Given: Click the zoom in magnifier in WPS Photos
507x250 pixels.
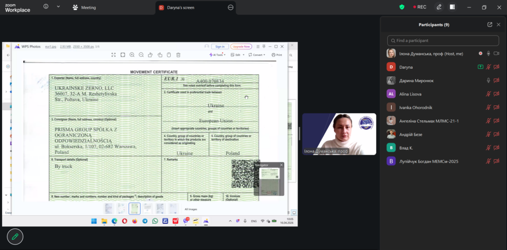Looking at the screenshot, I should coord(132,55).
